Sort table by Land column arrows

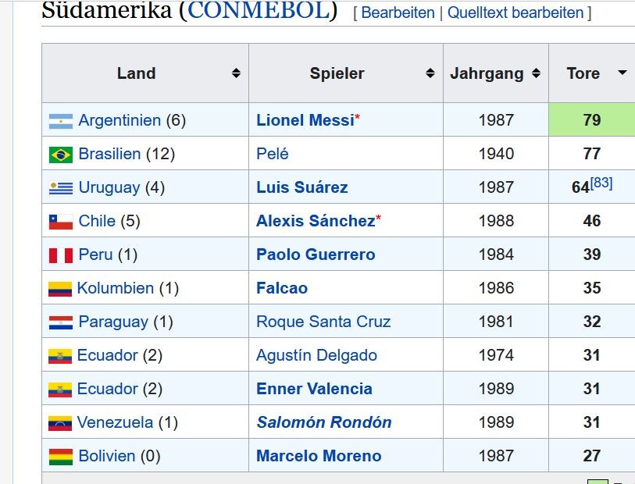[236, 73]
